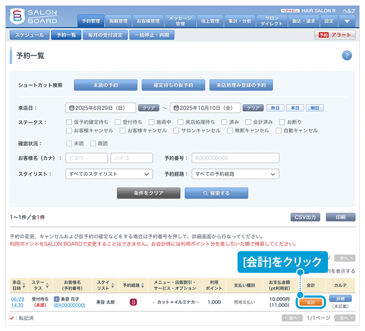The height and width of the screenshot is (331, 365).
Task: Set date to 本日
Action: point(295,108)
